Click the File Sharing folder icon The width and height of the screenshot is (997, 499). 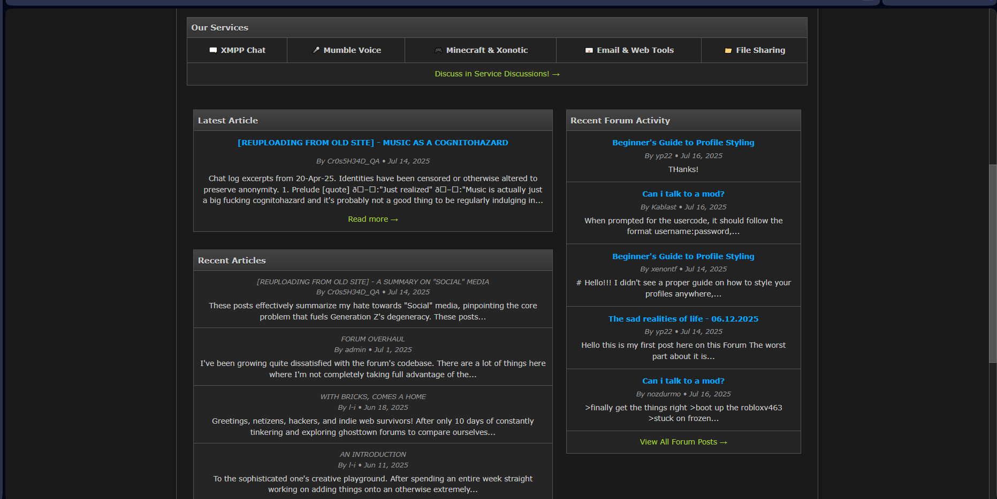coord(728,50)
